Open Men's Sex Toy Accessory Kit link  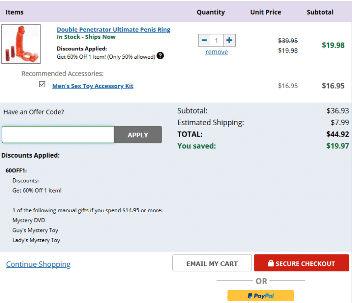tap(93, 86)
